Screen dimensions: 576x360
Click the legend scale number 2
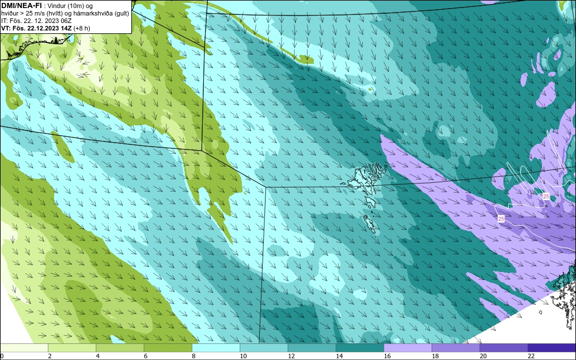pyautogui.click(x=50, y=356)
